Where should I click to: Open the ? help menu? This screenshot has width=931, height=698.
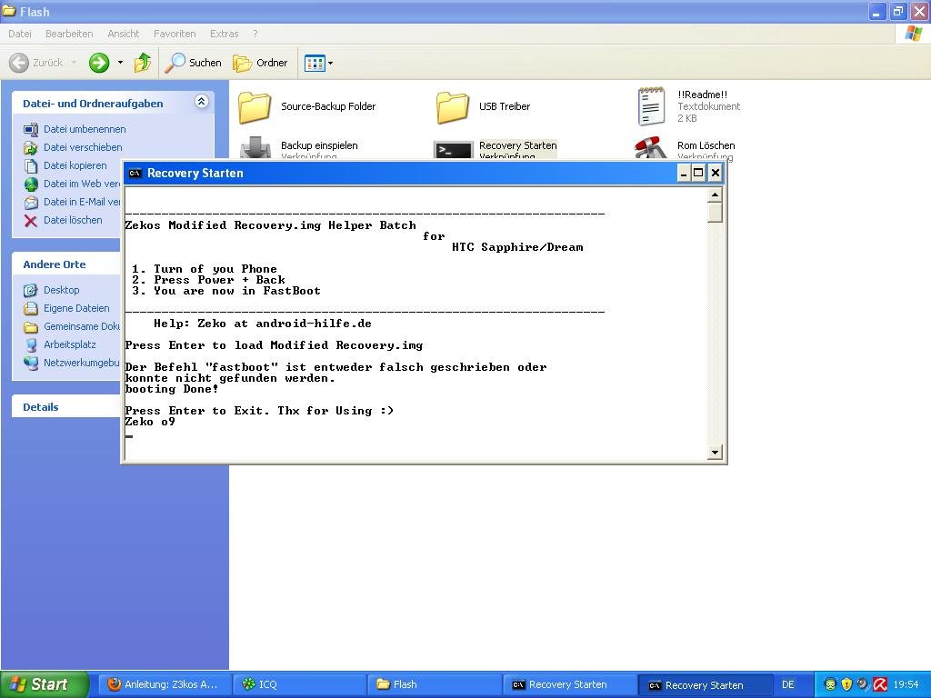click(255, 34)
